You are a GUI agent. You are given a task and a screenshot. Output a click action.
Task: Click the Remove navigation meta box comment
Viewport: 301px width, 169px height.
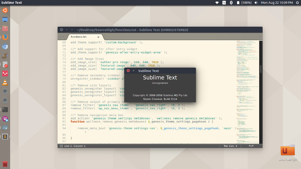pos(97,115)
